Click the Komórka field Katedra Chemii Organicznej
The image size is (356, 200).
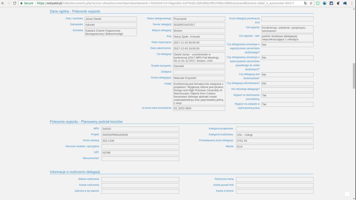[111, 32]
